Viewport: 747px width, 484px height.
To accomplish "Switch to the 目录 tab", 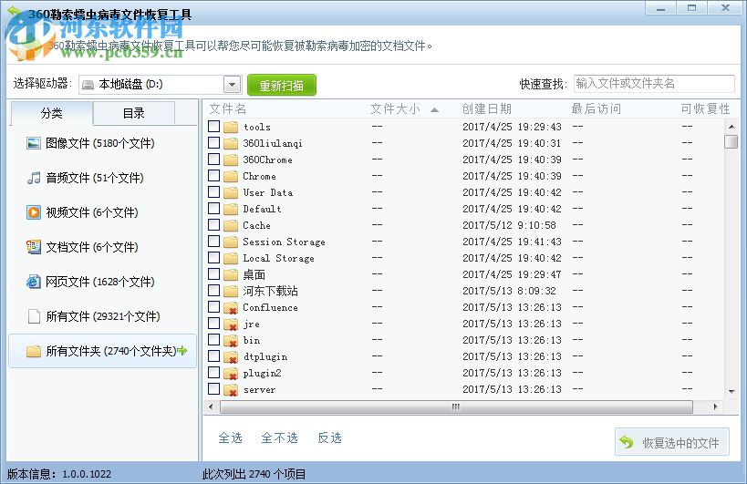I will (x=134, y=113).
